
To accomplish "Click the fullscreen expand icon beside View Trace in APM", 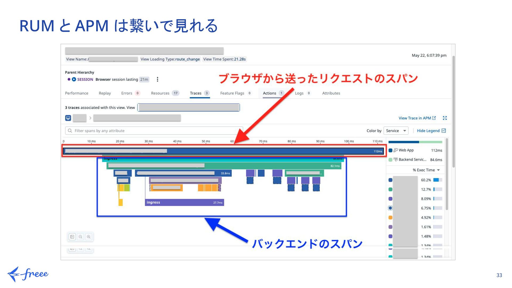I will [445, 118].
